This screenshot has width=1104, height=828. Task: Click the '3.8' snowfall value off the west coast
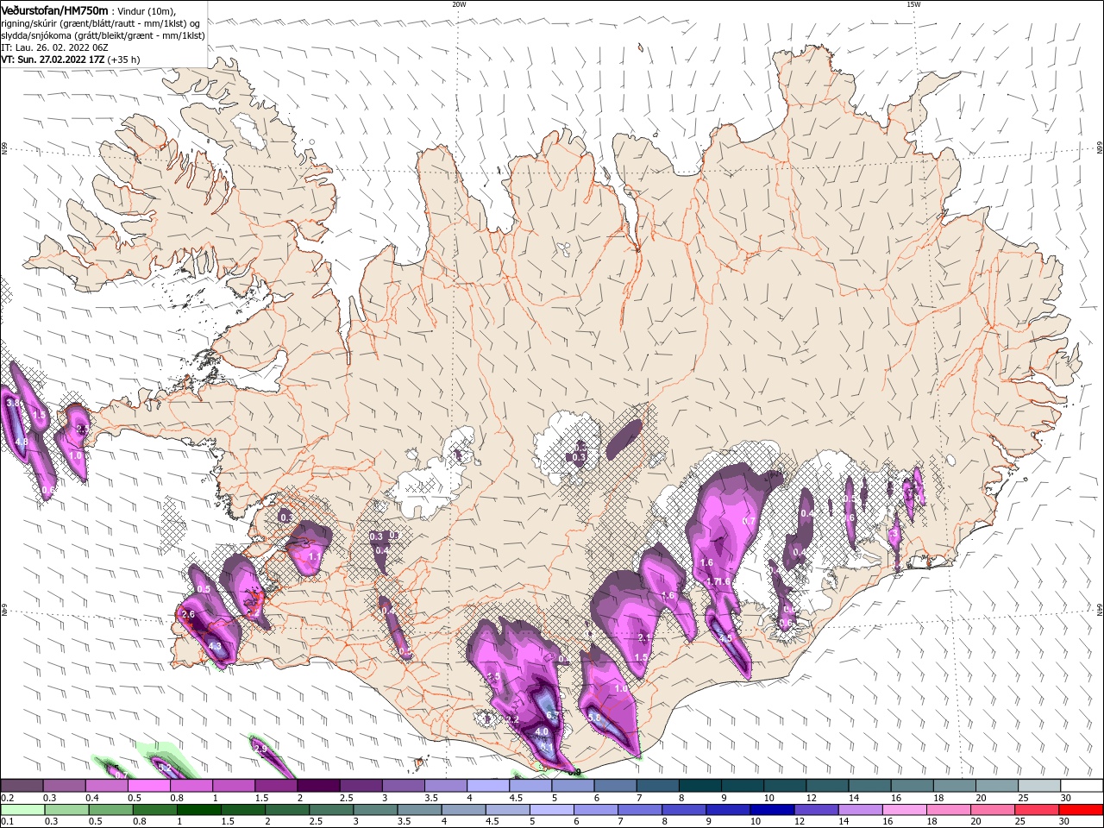coord(13,403)
